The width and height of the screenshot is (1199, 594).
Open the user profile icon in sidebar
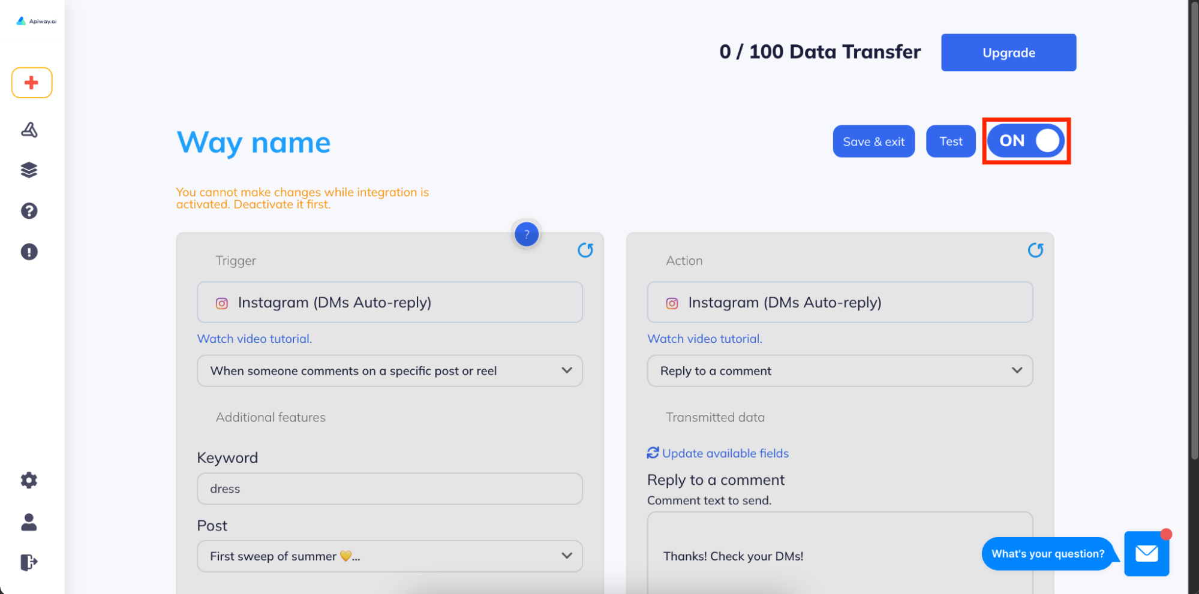click(x=29, y=522)
